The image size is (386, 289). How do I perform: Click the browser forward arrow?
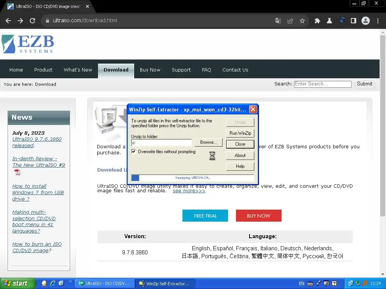click(x=20, y=21)
